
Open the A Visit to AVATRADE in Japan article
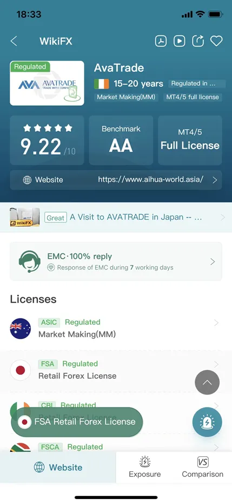point(116,218)
